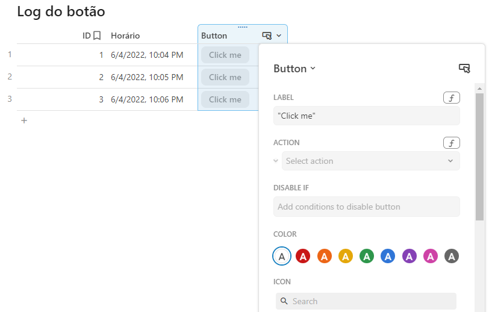The width and height of the screenshot is (489, 312).
Task: Click the drag handle dots above Button column
Action: [243, 27]
